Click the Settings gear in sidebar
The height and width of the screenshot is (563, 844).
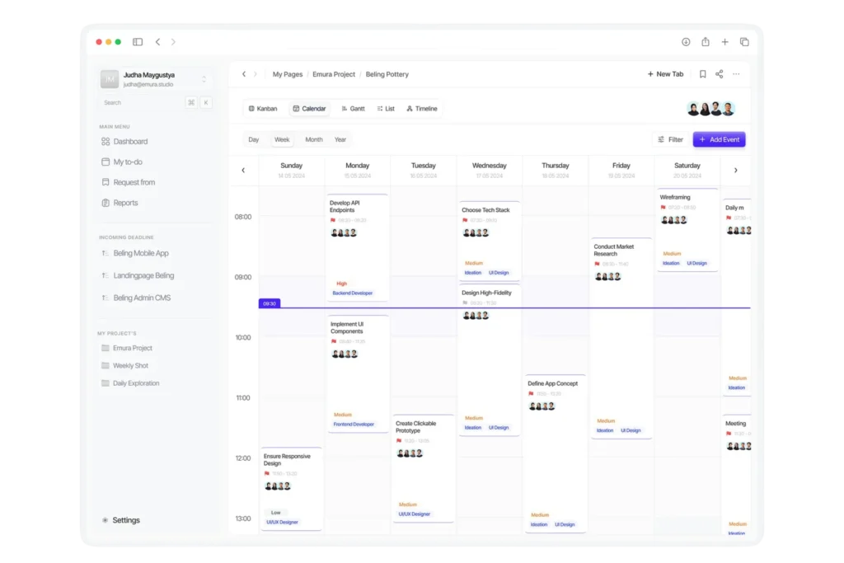pos(105,521)
